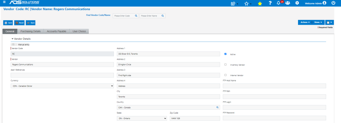Image resolution: width=341 pixels, height=123 pixels.
Task: Open the help question mark icon
Action: 270,3
